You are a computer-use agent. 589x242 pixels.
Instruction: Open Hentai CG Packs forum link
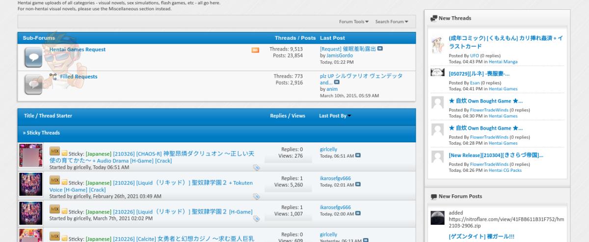[x=505, y=170]
